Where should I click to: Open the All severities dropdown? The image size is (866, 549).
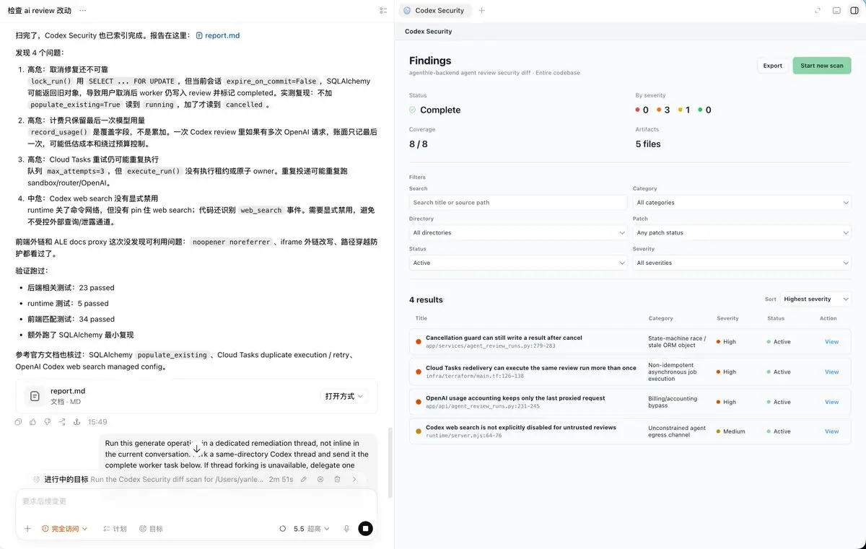click(x=742, y=263)
